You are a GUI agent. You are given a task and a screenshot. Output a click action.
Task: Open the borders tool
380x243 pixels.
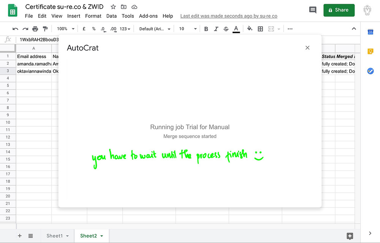[260, 29]
